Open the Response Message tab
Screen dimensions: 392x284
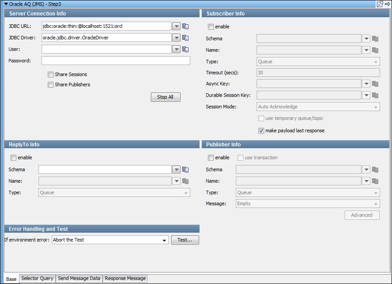point(125,279)
